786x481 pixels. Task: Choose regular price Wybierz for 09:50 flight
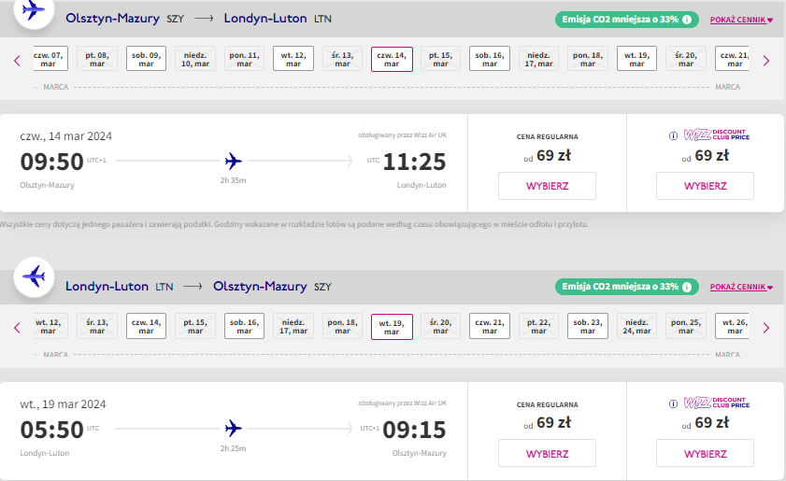click(x=547, y=186)
